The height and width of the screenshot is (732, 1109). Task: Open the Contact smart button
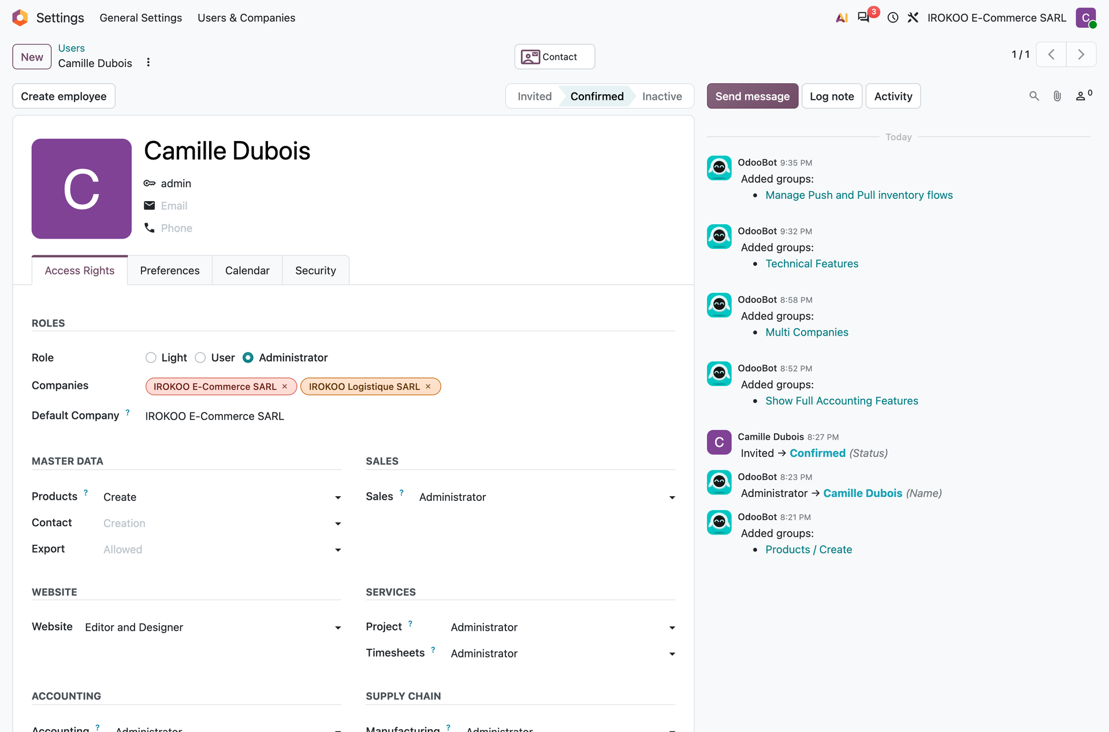[554, 57]
